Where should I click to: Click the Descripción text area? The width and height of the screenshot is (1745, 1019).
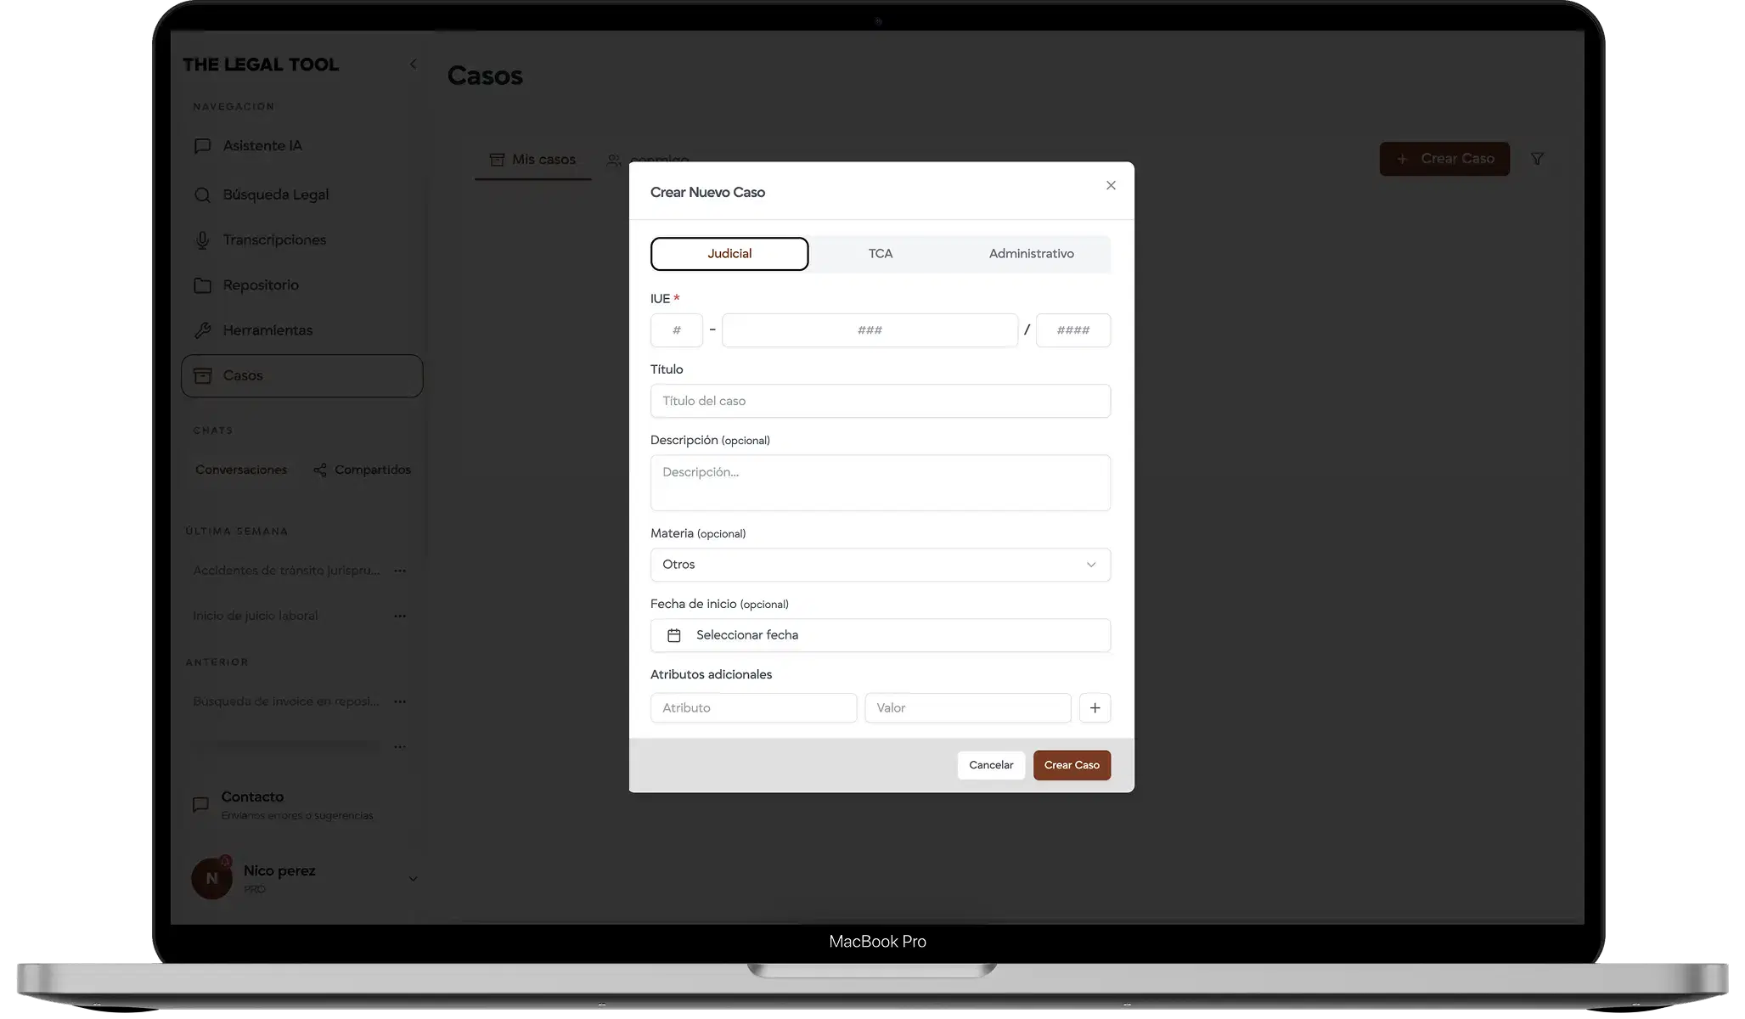pyautogui.click(x=881, y=483)
